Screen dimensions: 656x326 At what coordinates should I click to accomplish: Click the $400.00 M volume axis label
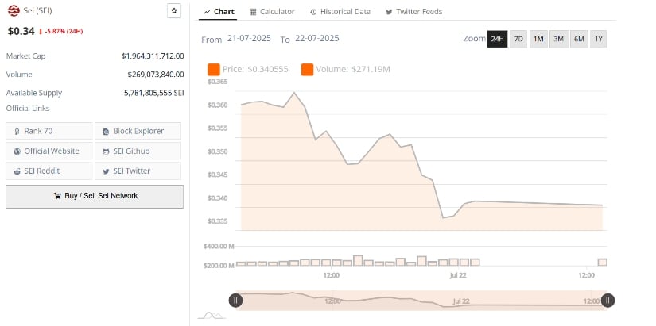(219, 246)
